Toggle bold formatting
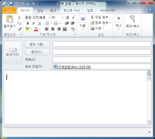The height and width of the screenshot is (139, 155). point(28,24)
